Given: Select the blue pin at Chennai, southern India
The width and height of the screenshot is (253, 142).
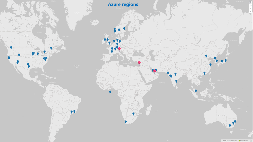Looking at the screenshot, I should coord(176,81).
